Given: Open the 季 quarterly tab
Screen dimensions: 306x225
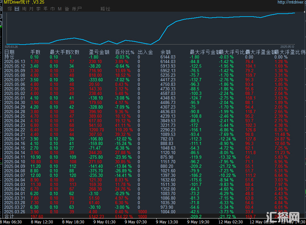Looking at the screenshot, I should [38, 9].
